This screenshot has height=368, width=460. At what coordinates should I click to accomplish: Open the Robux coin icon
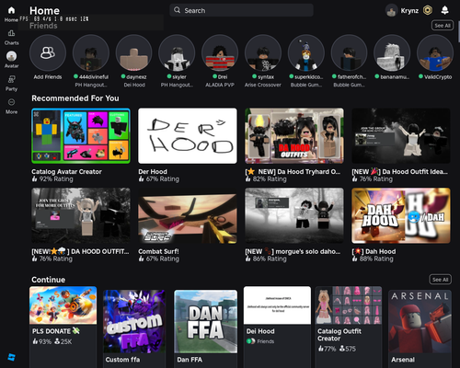click(428, 10)
